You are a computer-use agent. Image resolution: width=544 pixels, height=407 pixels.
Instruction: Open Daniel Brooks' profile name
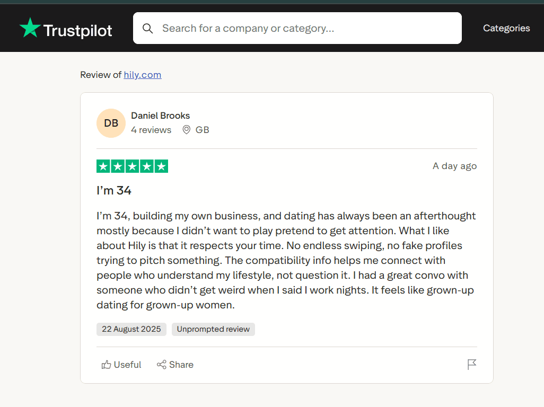click(x=160, y=116)
